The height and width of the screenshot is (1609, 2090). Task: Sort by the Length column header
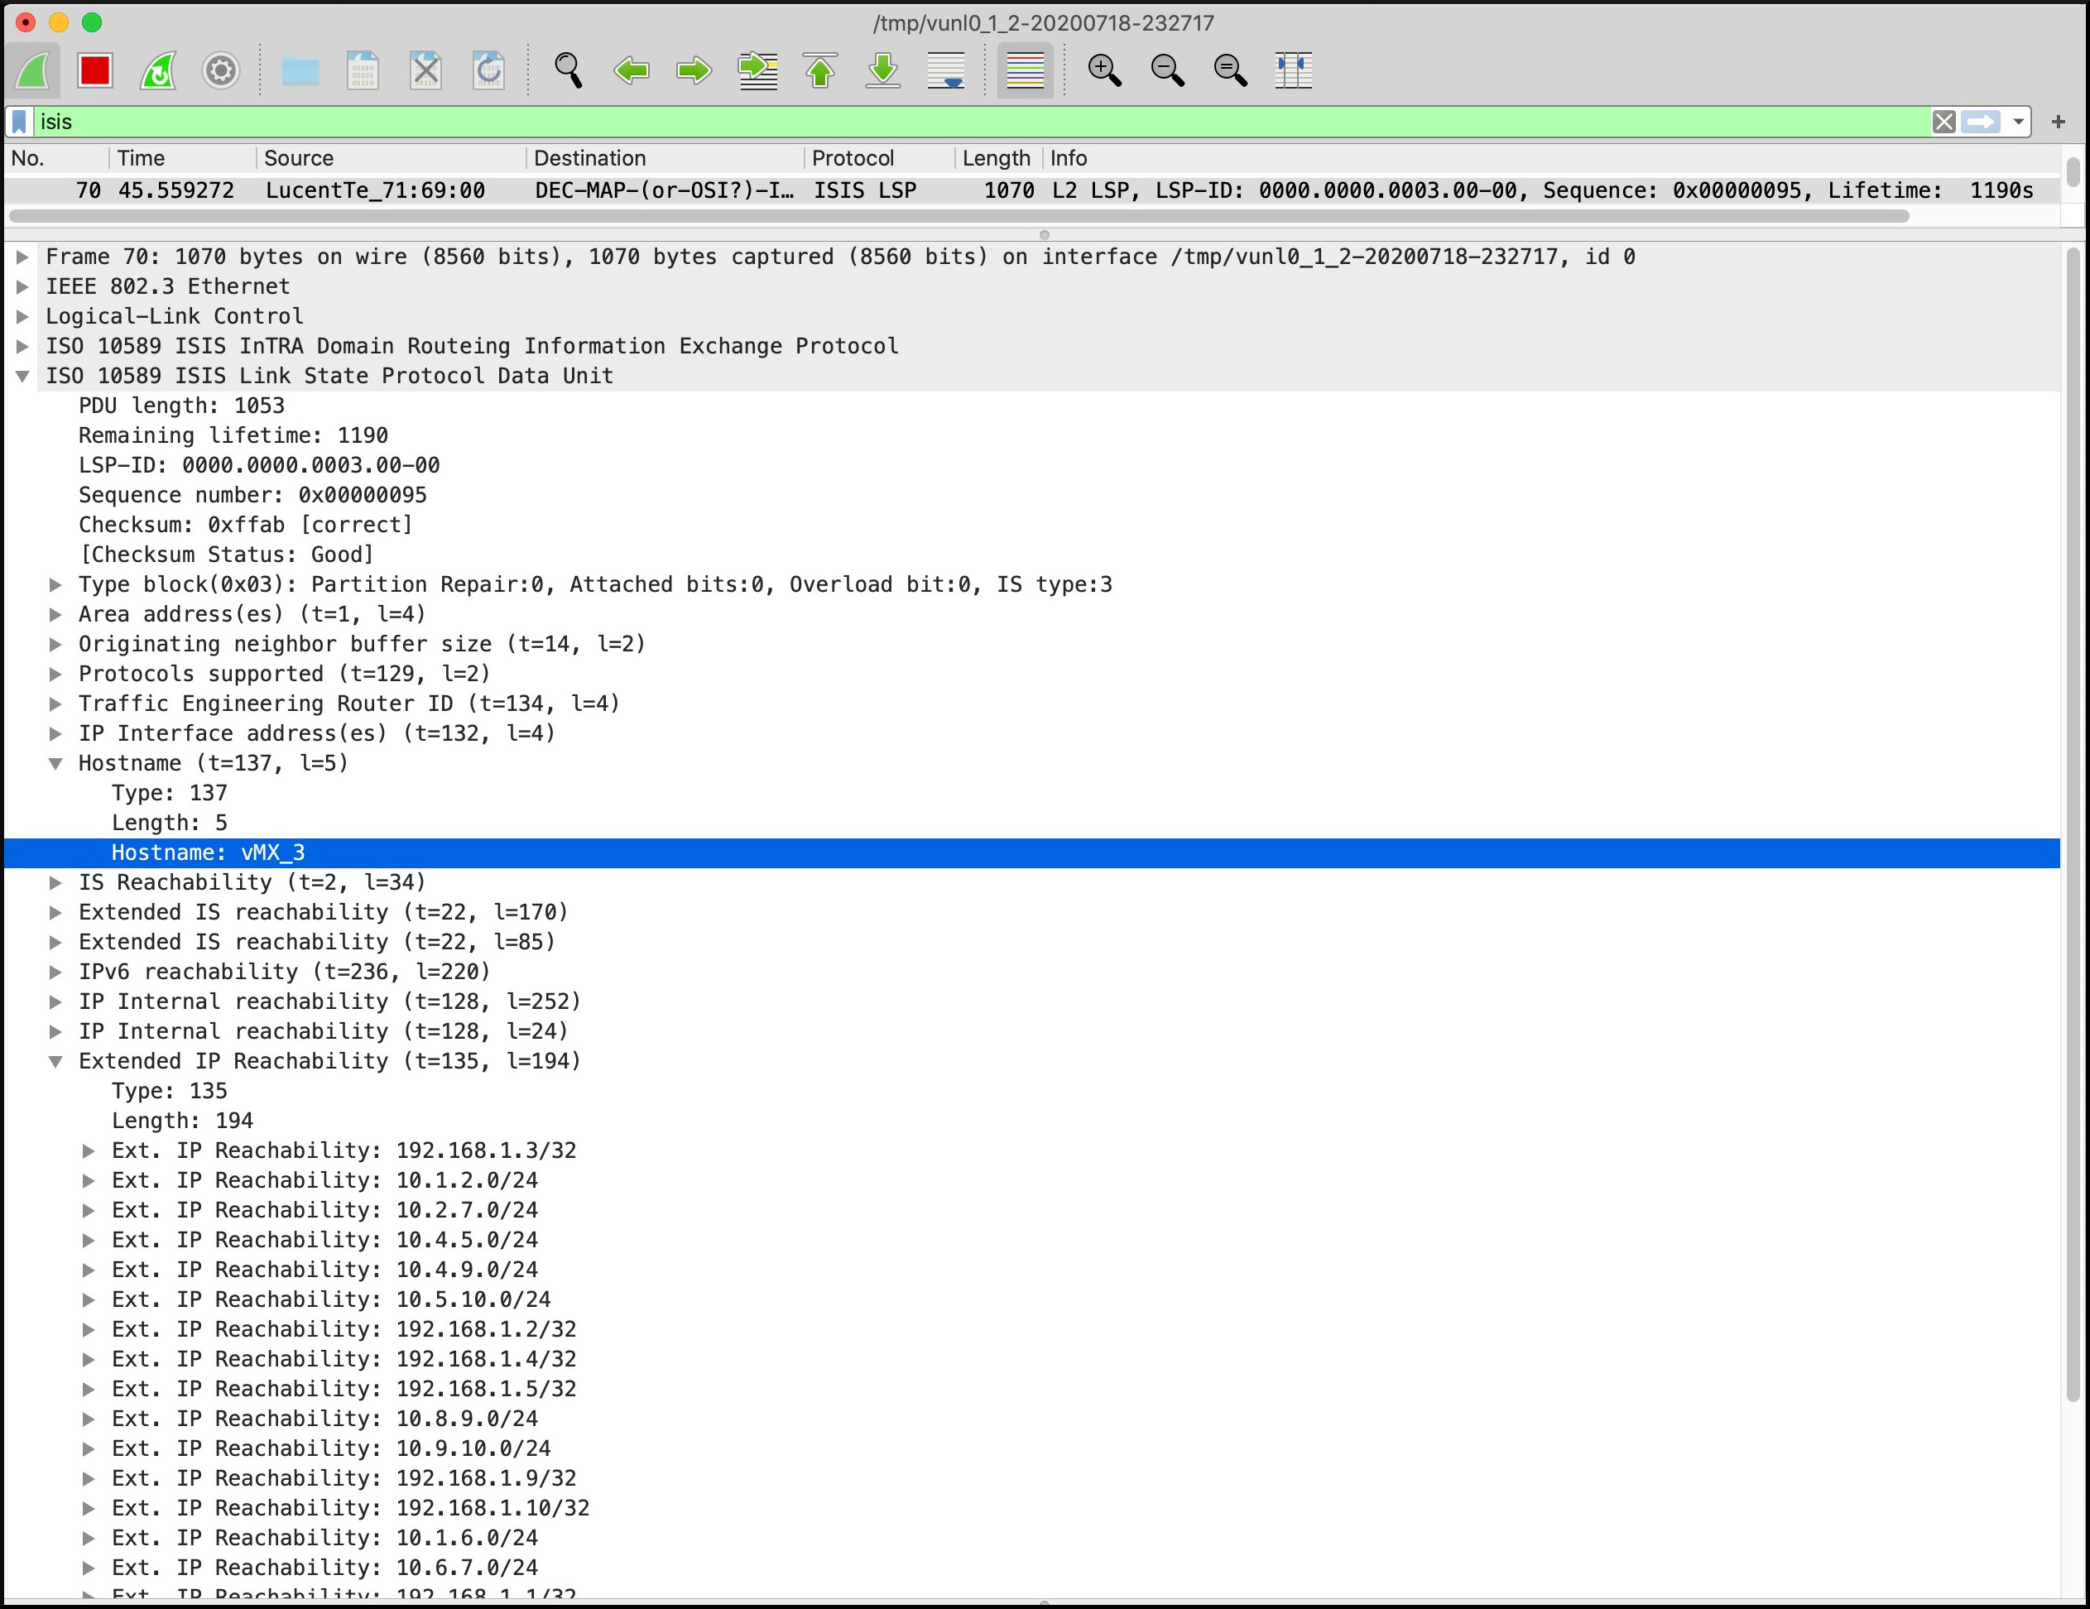click(x=997, y=158)
